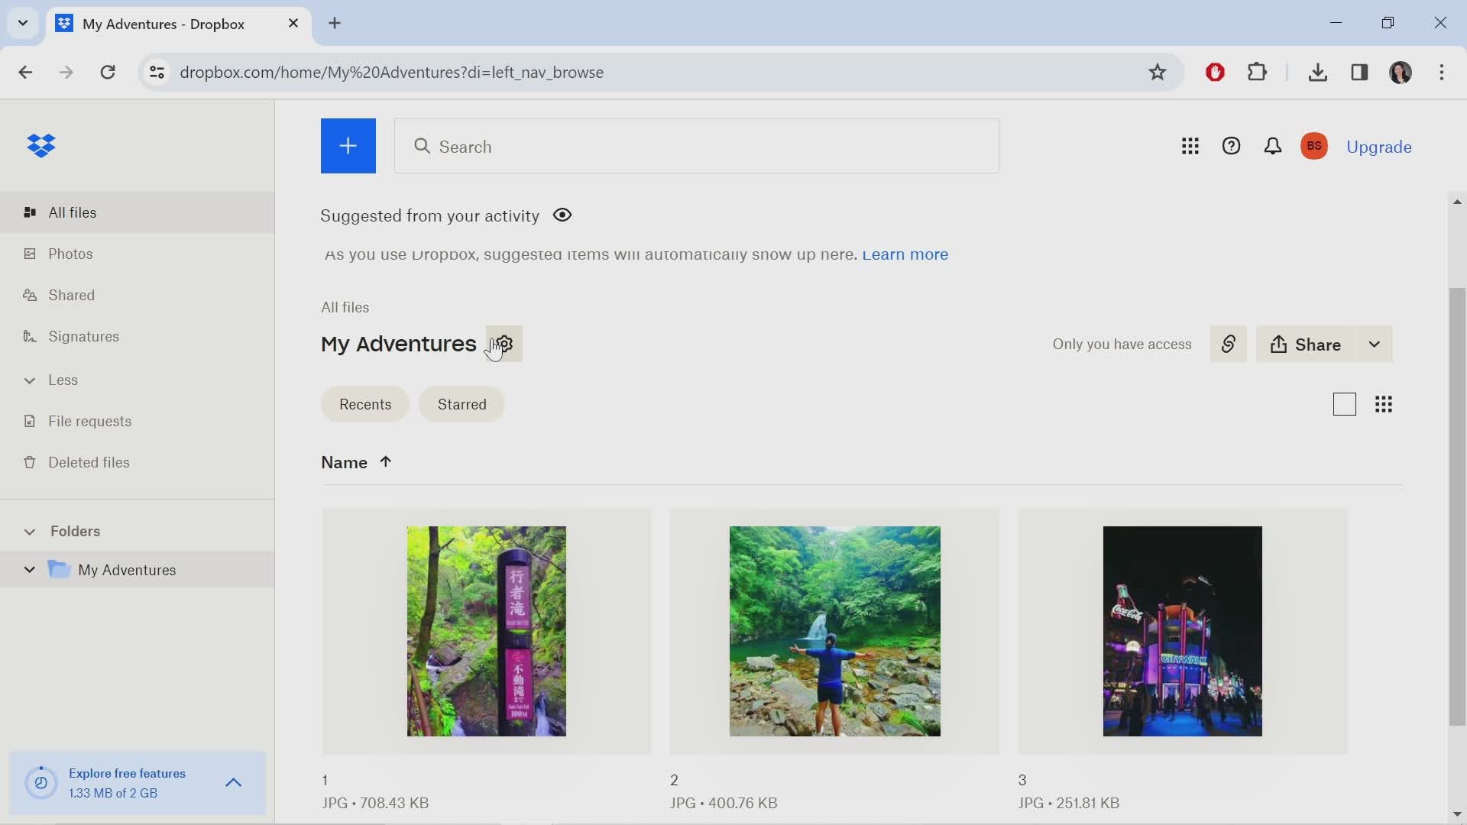Select the Starred tab
1467x825 pixels.
coord(461,404)
